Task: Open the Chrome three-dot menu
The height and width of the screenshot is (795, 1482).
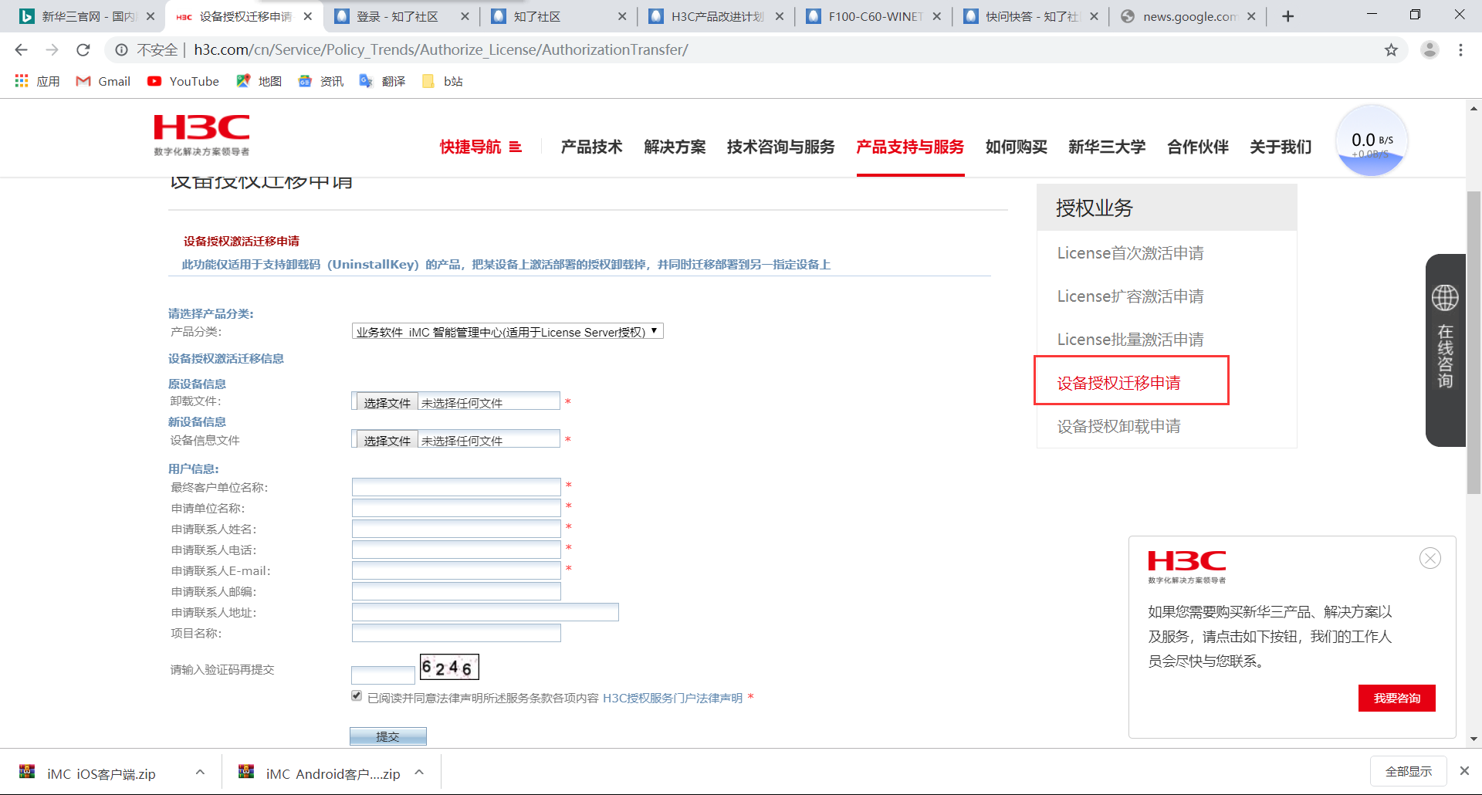Action: (1460, 50)
